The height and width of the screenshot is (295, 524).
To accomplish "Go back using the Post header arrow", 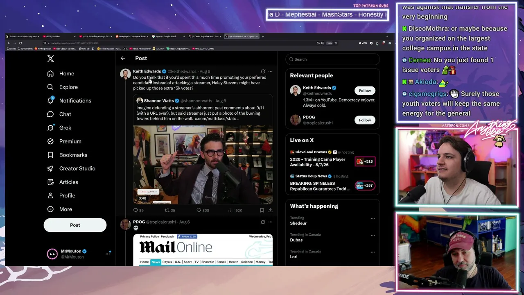I will 123,59.
